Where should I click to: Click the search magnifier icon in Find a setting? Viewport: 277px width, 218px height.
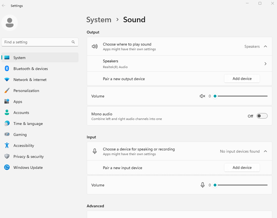pos(73,42)
